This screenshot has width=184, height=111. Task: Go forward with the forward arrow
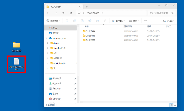[56, 13]
